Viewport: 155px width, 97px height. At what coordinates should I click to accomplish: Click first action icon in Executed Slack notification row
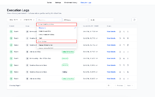pos(120,65)
